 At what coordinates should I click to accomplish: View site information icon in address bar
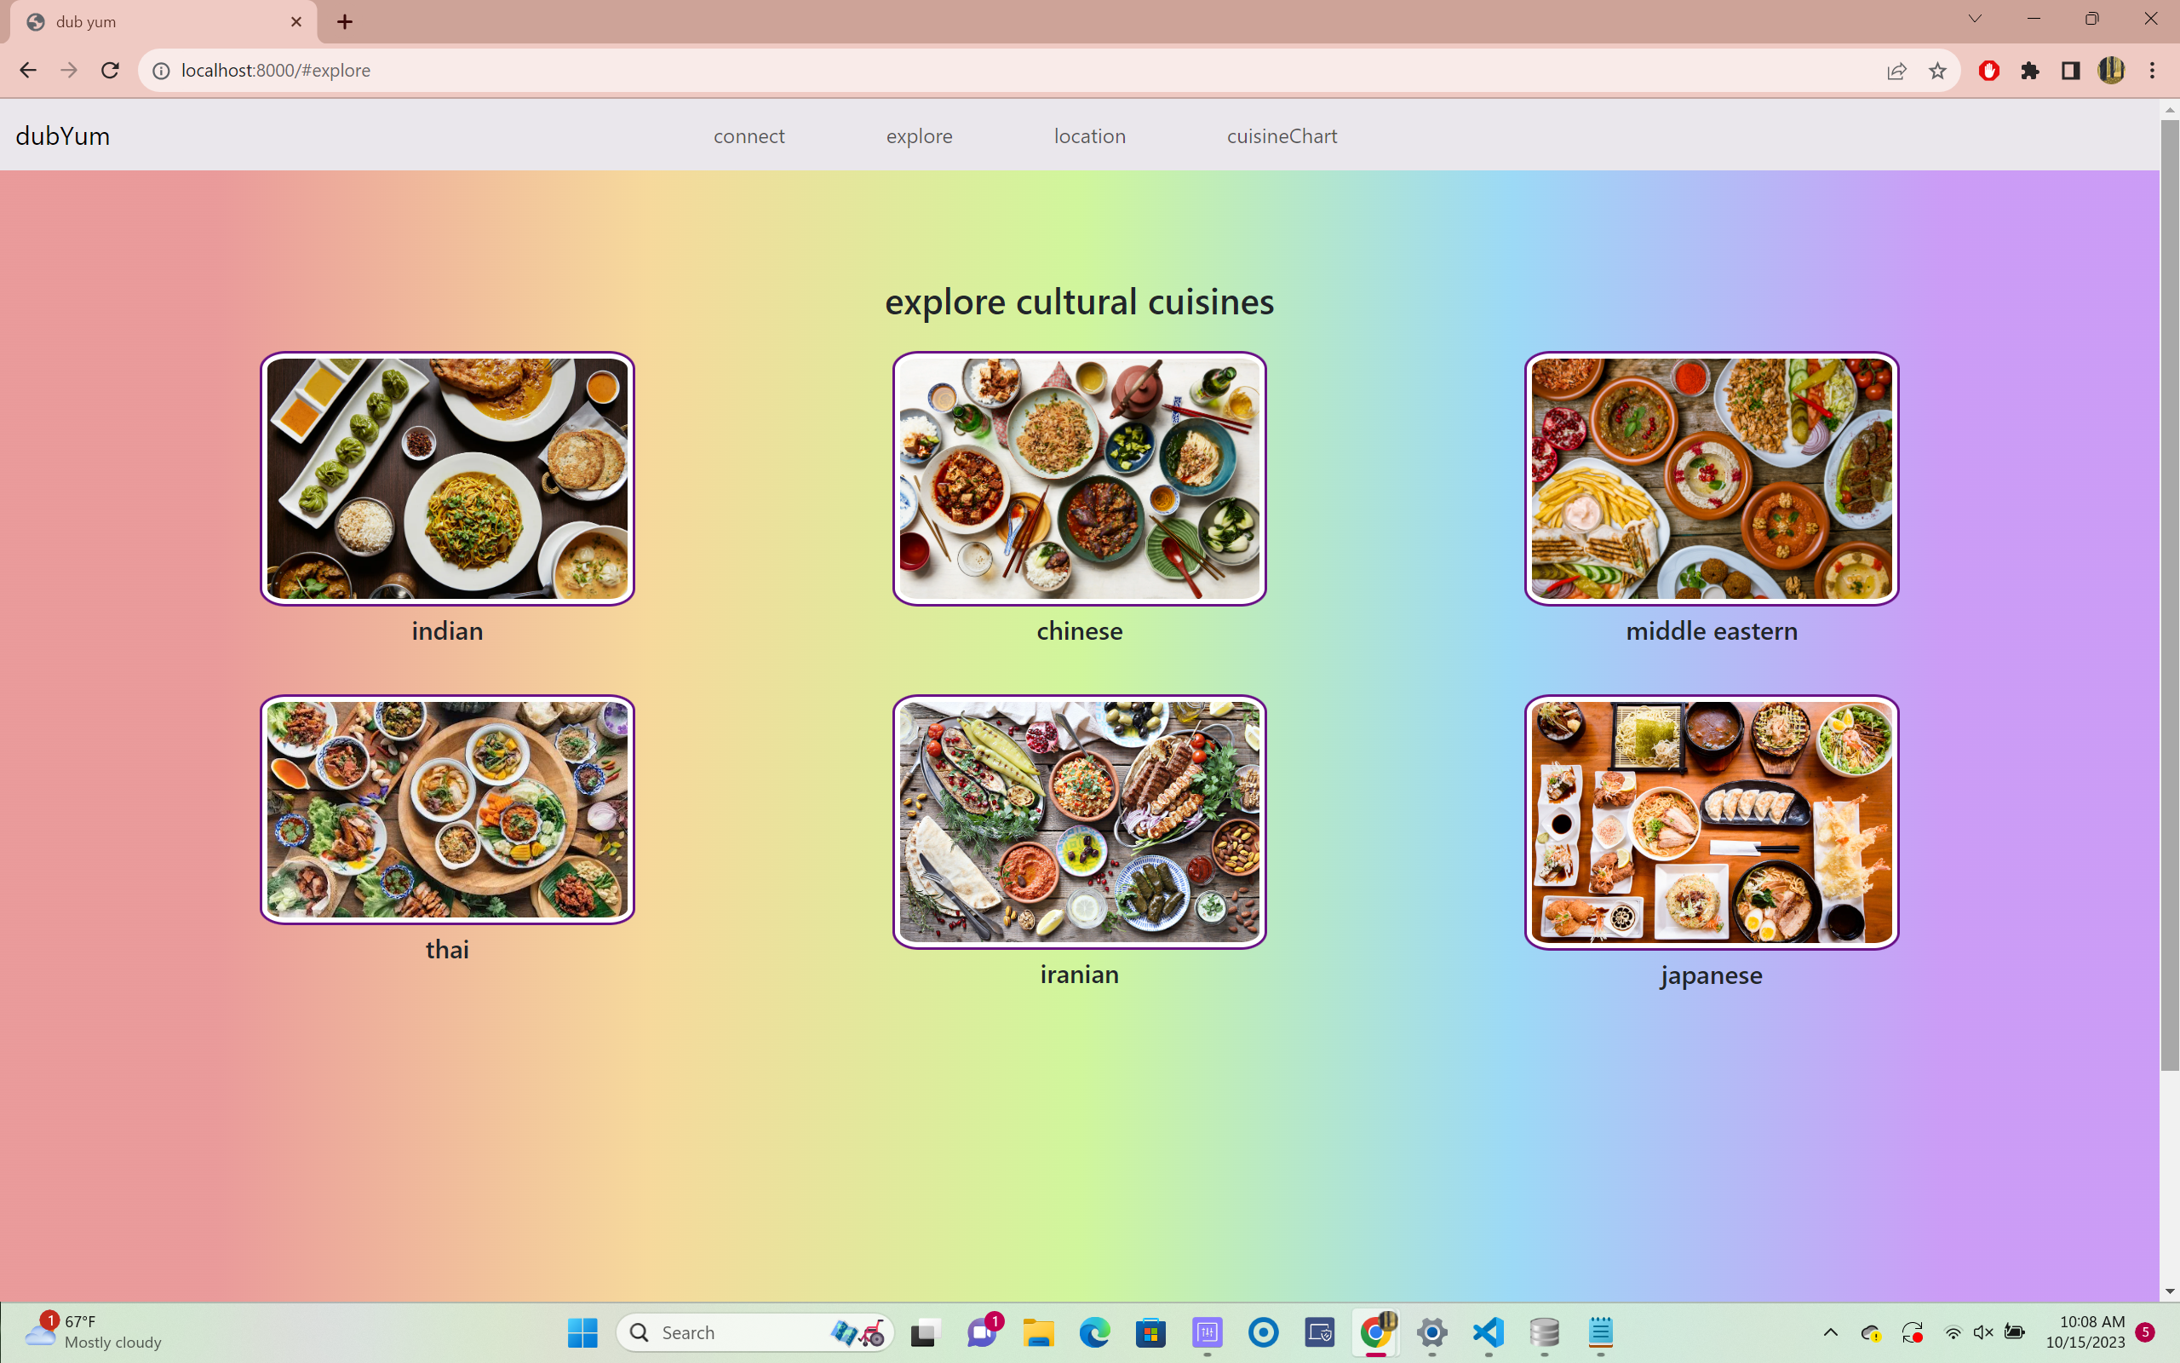(x=161, y=71)
